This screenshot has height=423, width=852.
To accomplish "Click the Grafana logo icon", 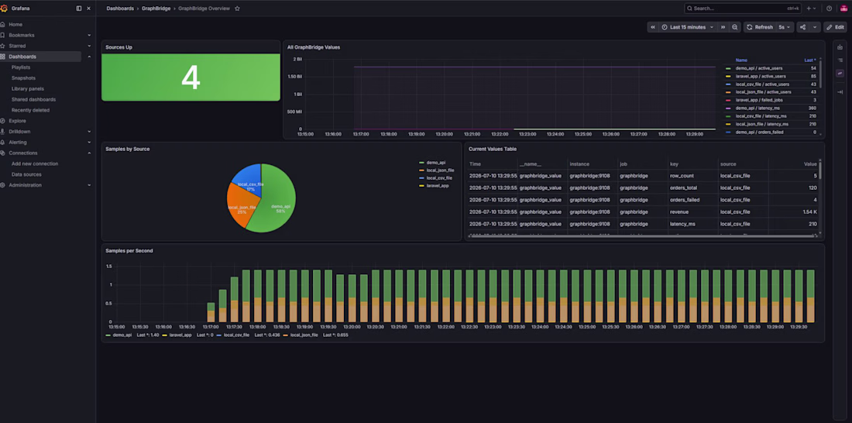I will tap(4, 9).
